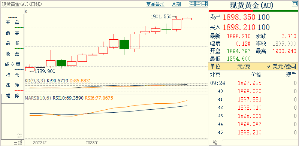299x146 pixels.
Task: Toggle the split panel layout icon
Action: [205, 4]
